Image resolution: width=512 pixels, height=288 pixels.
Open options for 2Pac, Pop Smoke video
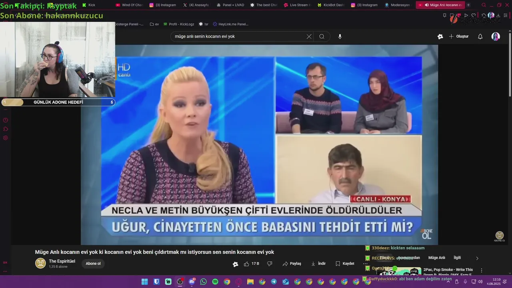click(482, 270)
